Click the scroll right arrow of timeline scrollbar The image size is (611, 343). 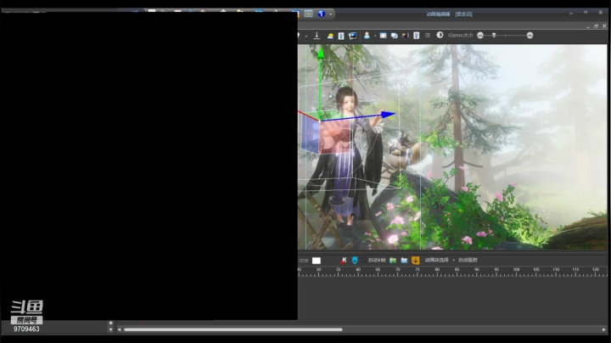pos(604,329)
